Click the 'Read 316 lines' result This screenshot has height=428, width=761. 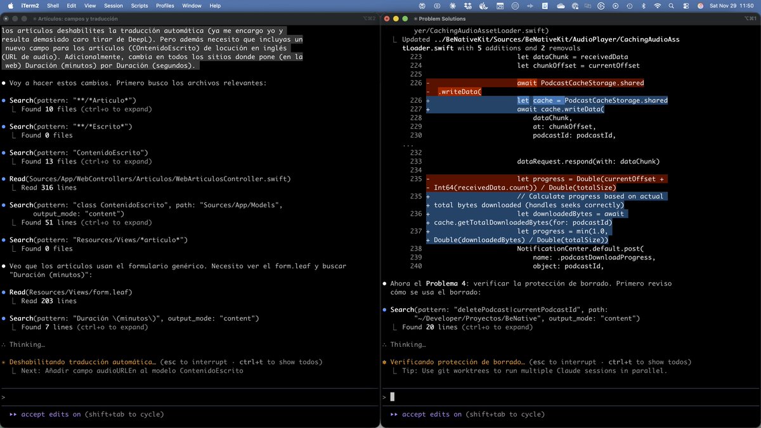[x=49, y=188]
